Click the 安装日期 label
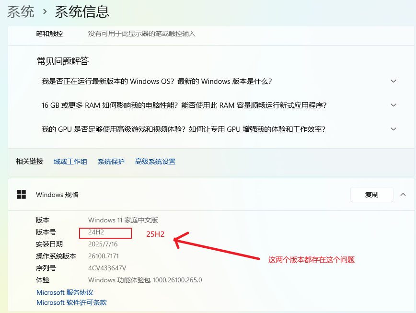Viewport: 416px width, 313px height. [49, 244]
